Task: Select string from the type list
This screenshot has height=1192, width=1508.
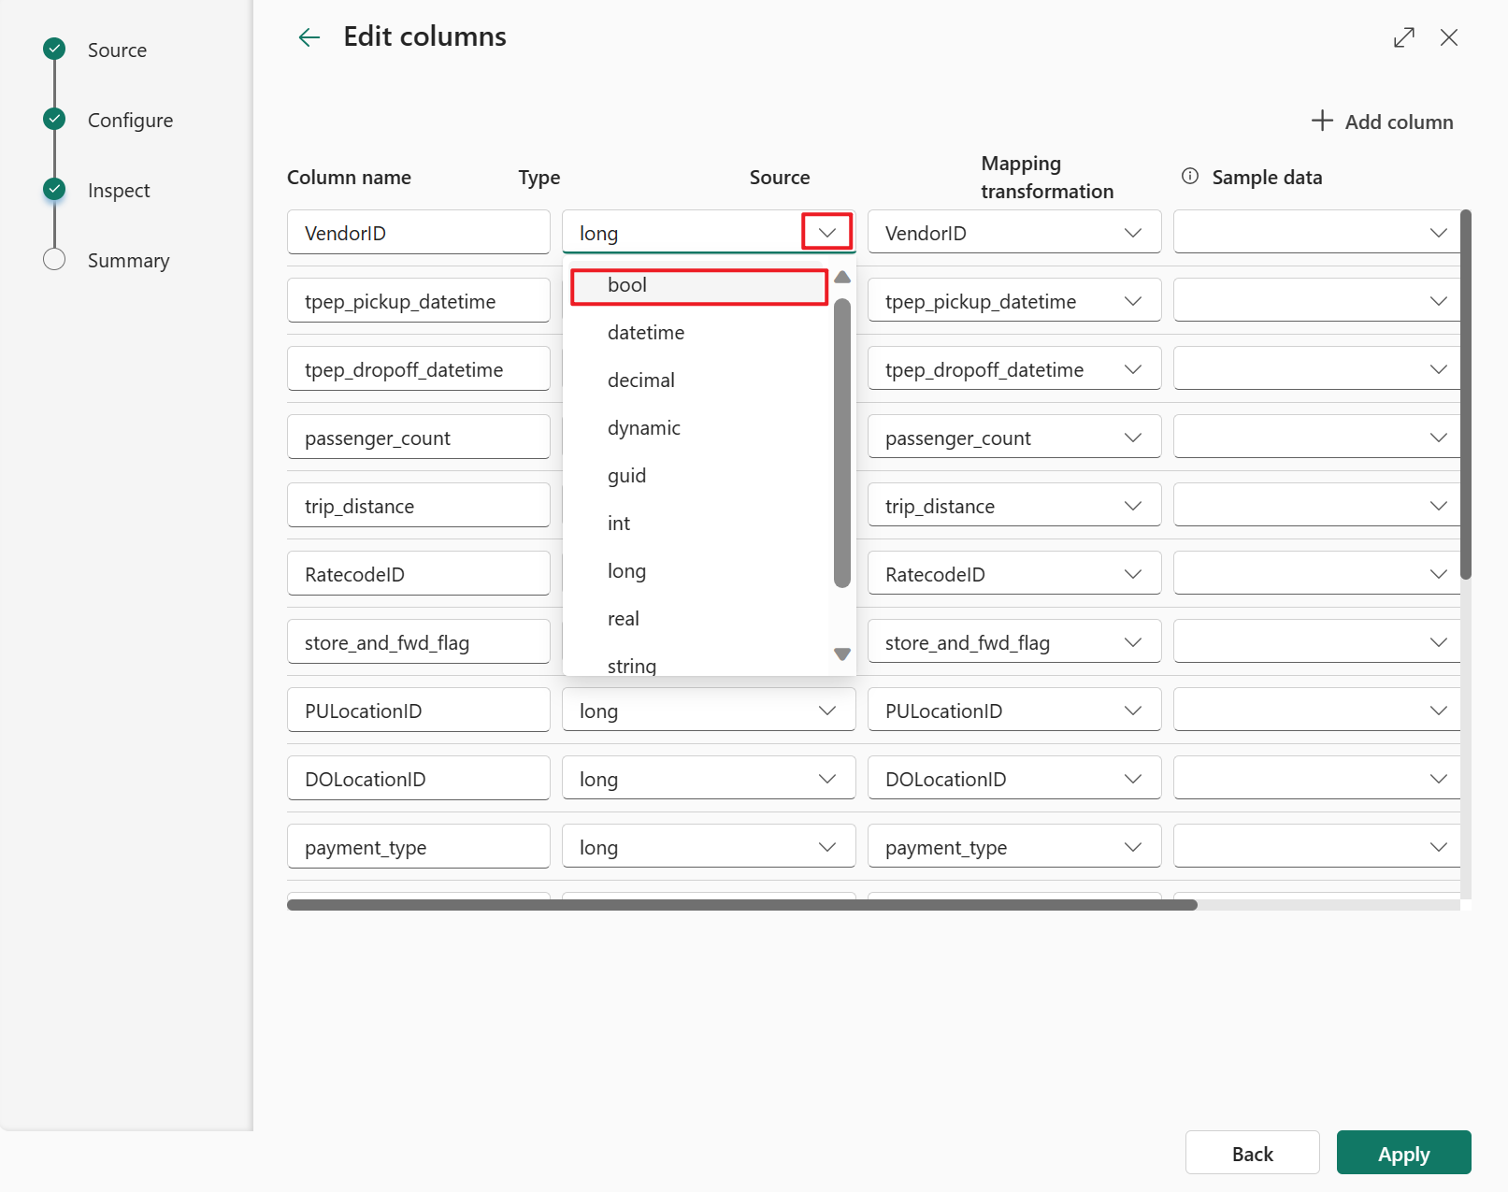Action: (x=699, y=663)
